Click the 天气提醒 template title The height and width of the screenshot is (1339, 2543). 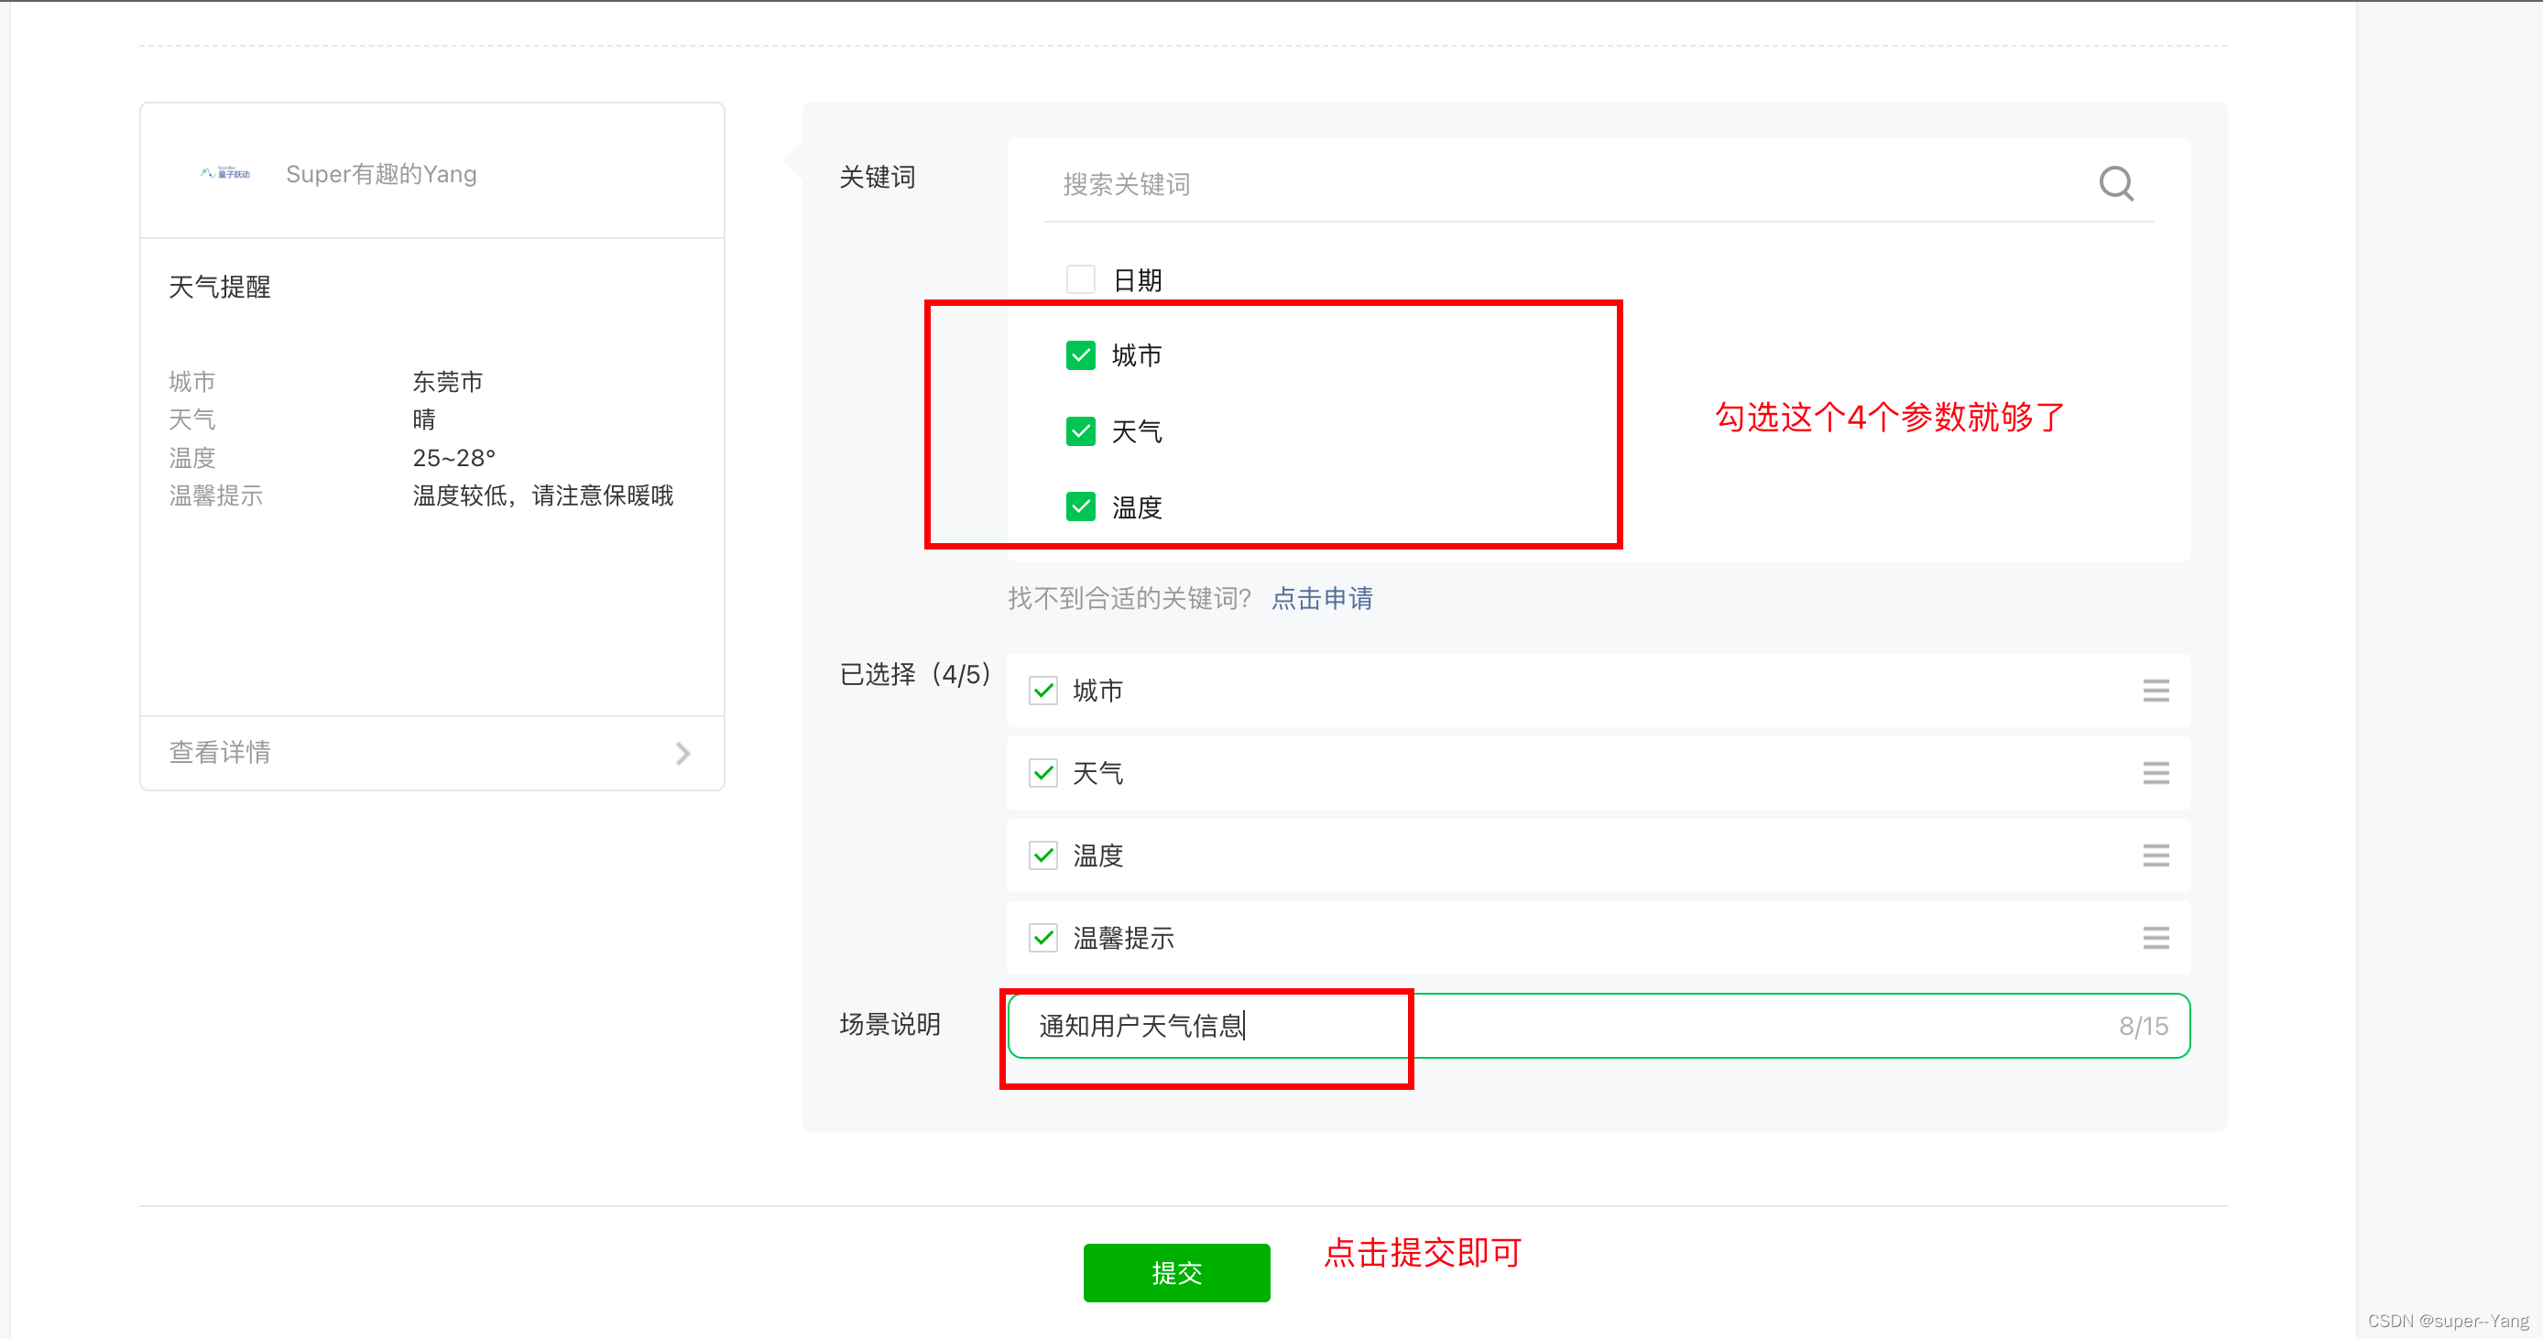coord(219,288)
